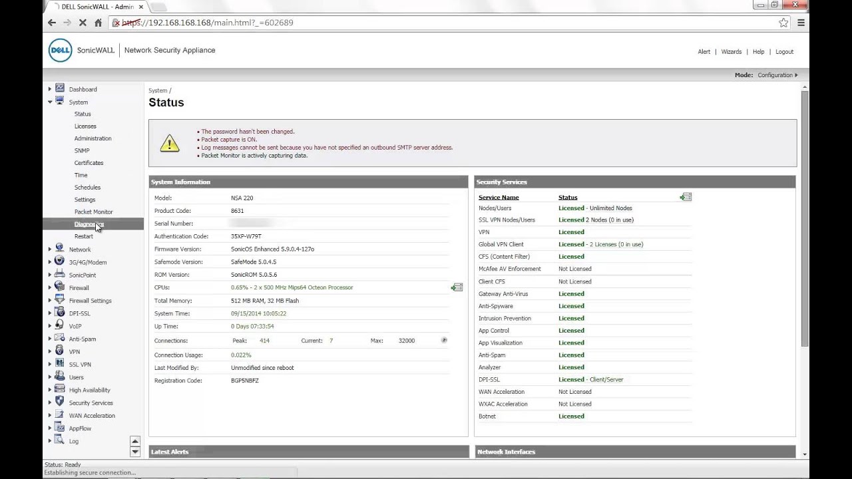Click the 3G/4G/Modem sidebar icon
This screenshot has width=852, height=479.
[x=59, y=261]
